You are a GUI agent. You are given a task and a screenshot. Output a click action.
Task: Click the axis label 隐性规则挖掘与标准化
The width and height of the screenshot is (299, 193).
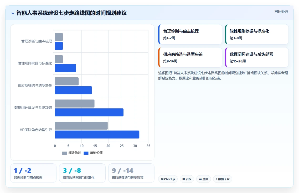pos(35,63)
